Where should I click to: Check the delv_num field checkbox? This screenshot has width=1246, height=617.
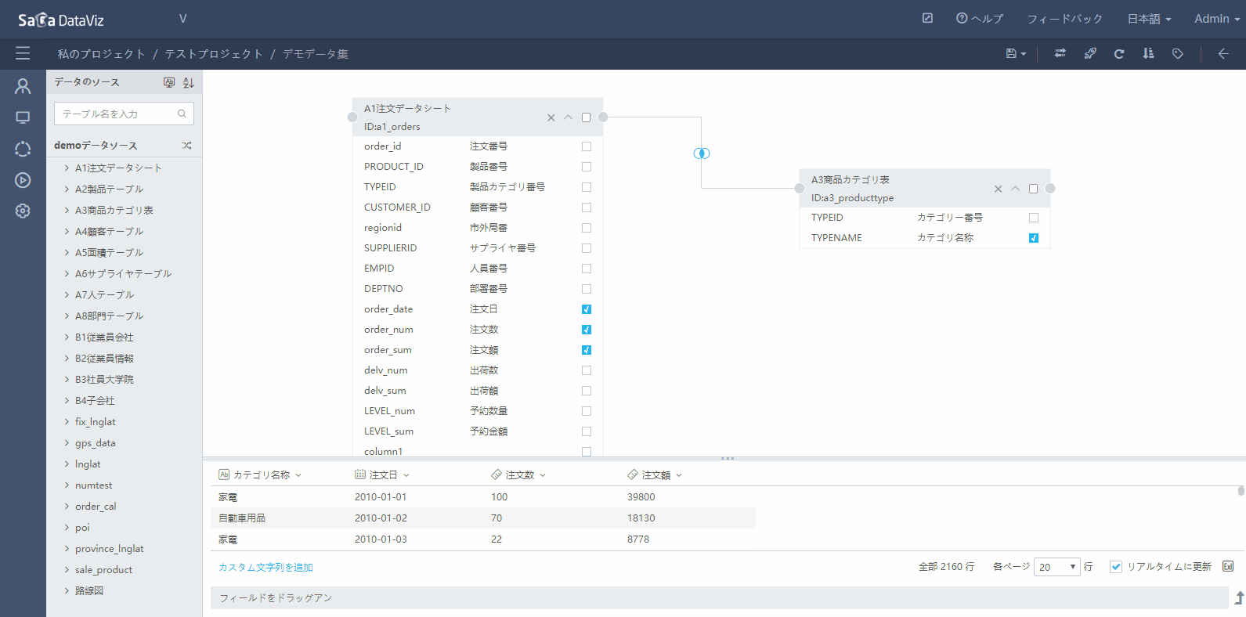click(x=587, y=370)
